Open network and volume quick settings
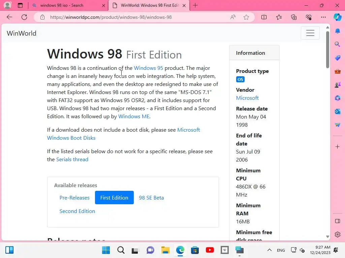The image size is (345, 258). click(x=298, y=250)
